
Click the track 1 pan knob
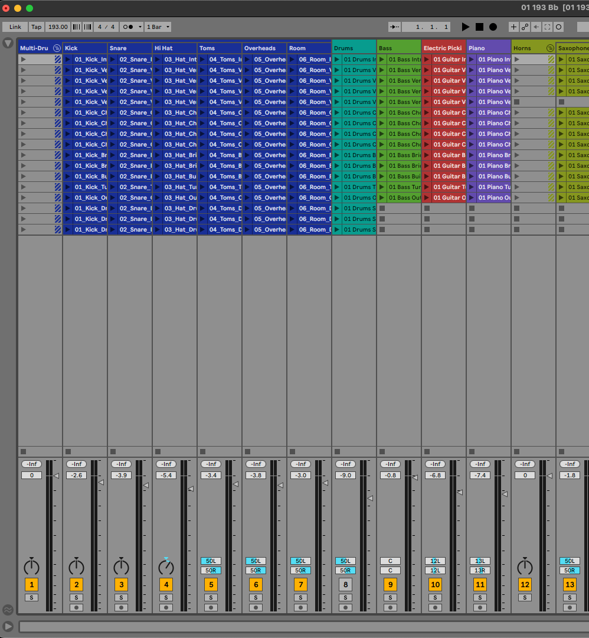click(32, 567)
